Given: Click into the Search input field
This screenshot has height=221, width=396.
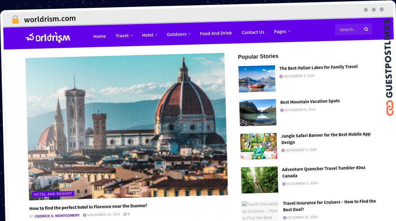Looking at the screenshot, I should click(x=348, y=29).
